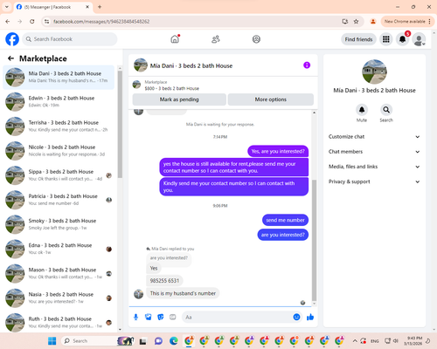Click the message input field Aa
Screen dimensions: 437x349
(x=242, y=317)
